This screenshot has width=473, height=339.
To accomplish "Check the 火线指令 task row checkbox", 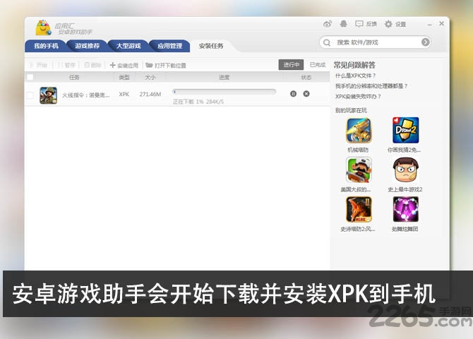I will tap(30, 95).
